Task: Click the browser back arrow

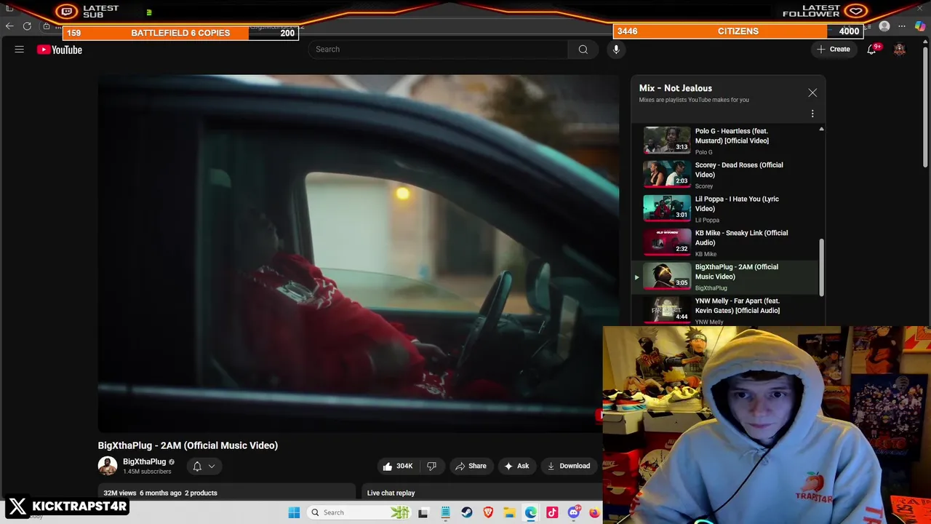Action: tap(9, 26)
